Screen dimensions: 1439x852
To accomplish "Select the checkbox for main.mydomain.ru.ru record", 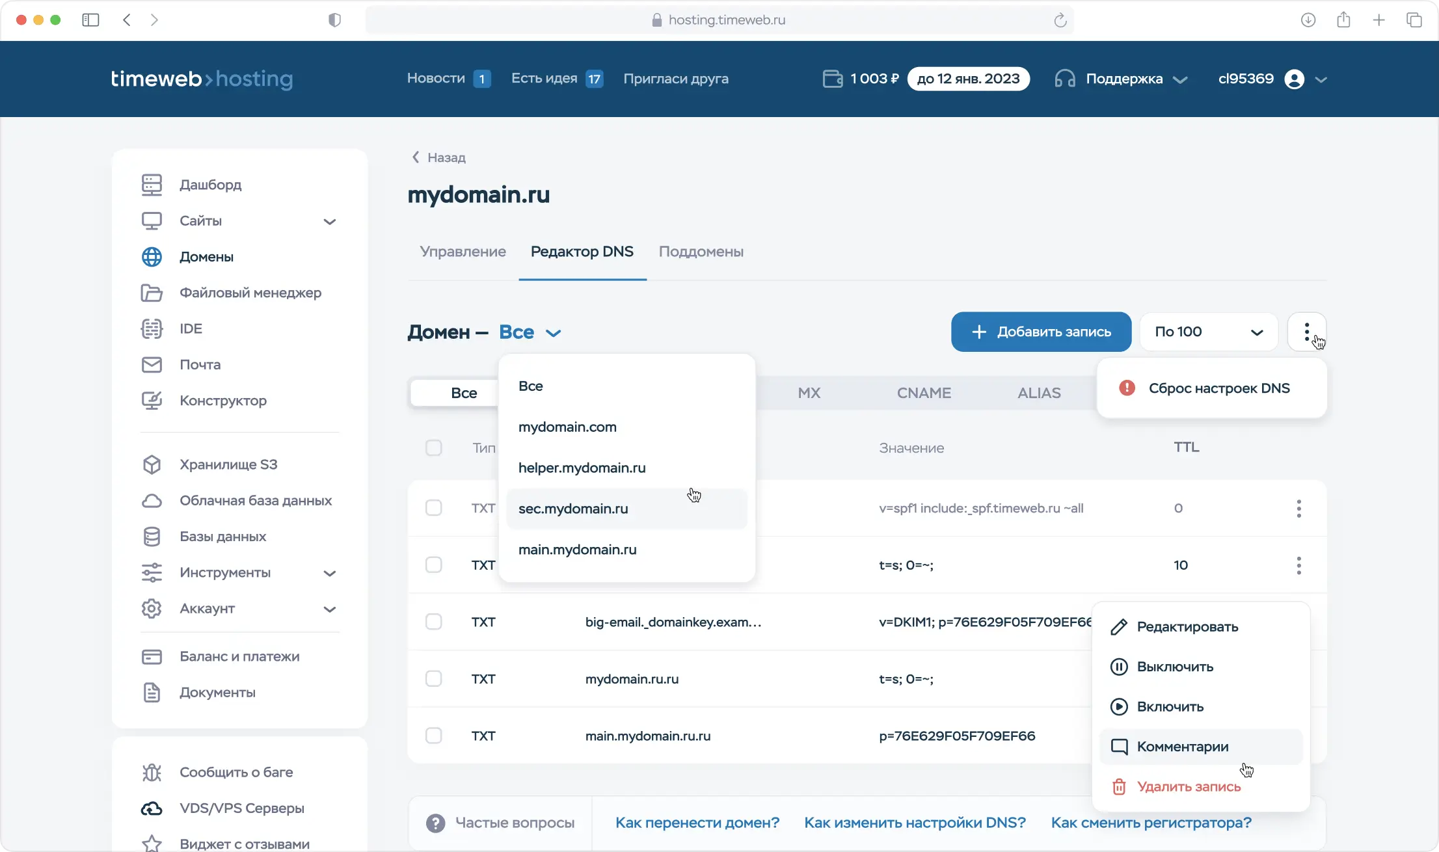I will [x=434, y=736].
